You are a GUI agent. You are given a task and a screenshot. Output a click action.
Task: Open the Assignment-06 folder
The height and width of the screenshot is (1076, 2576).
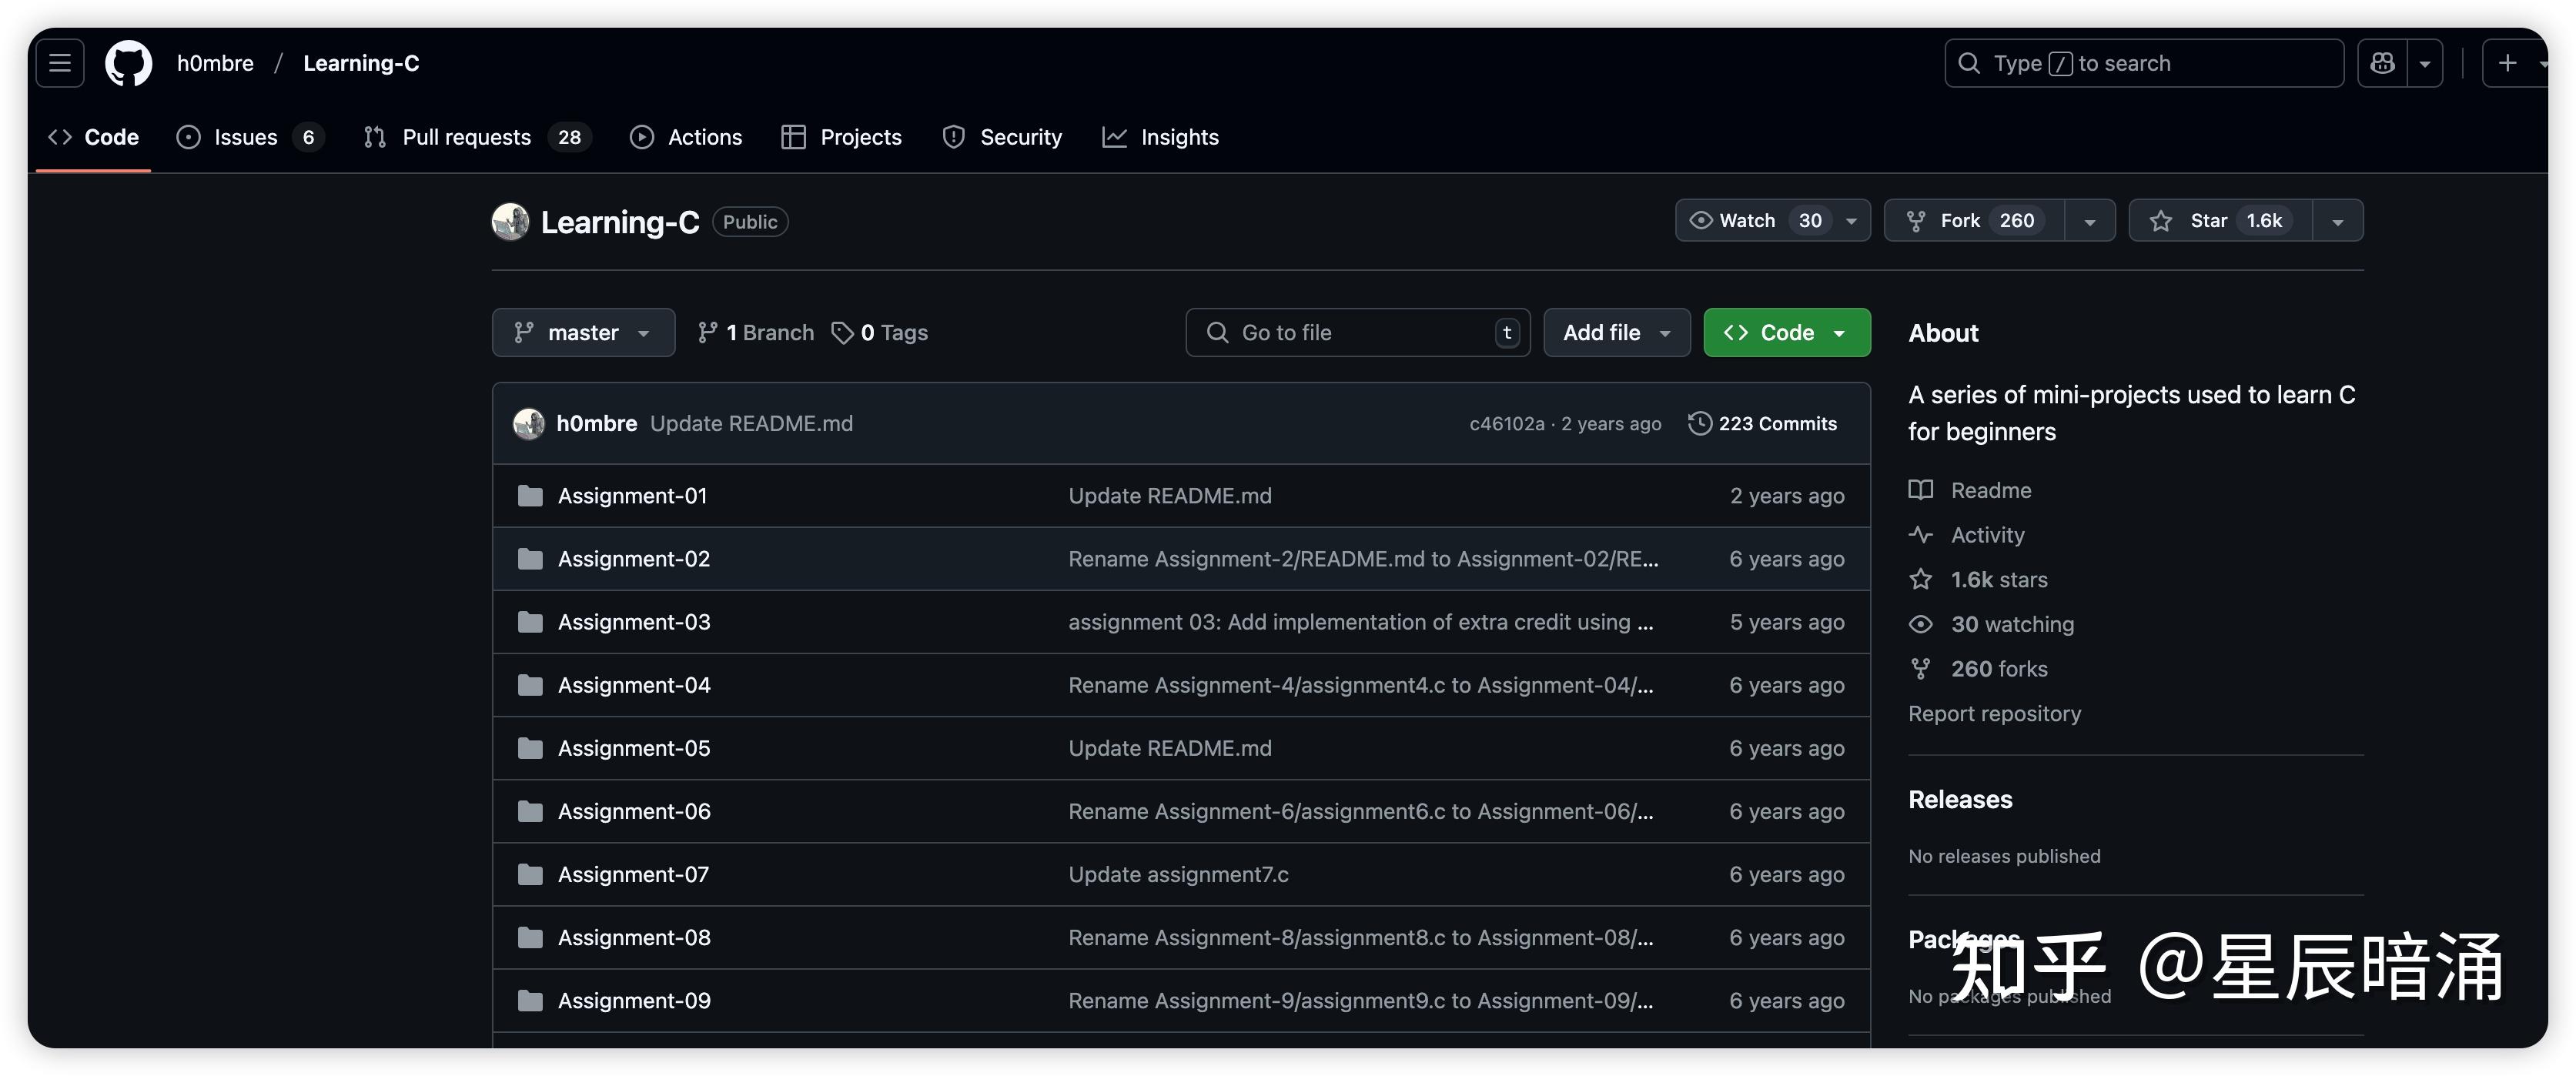(x=634, y=810)
